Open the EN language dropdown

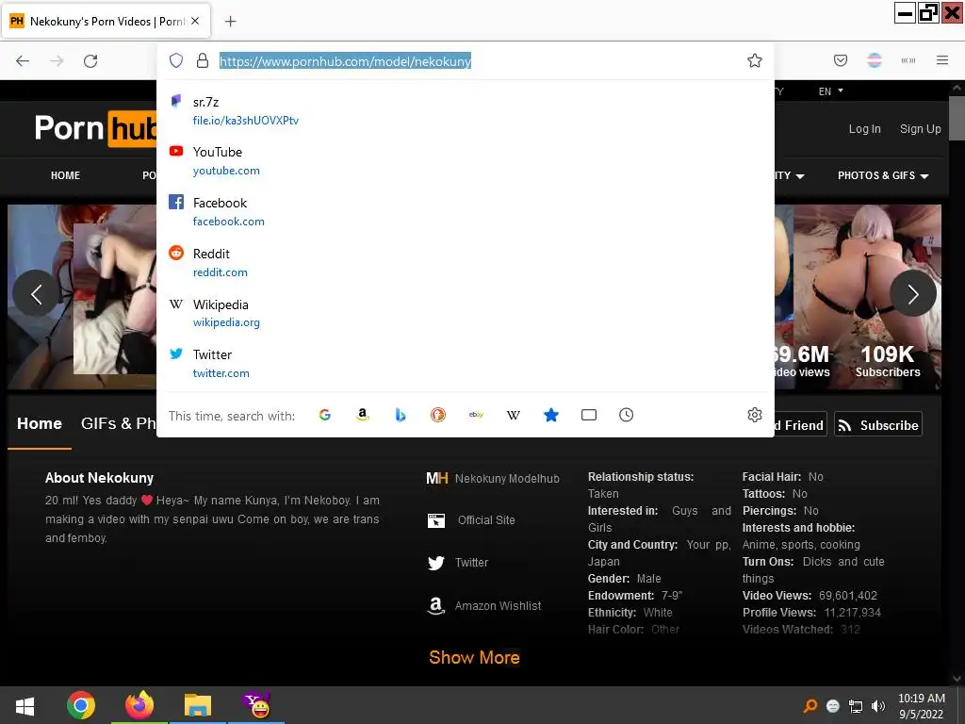[x=831, y=91]
